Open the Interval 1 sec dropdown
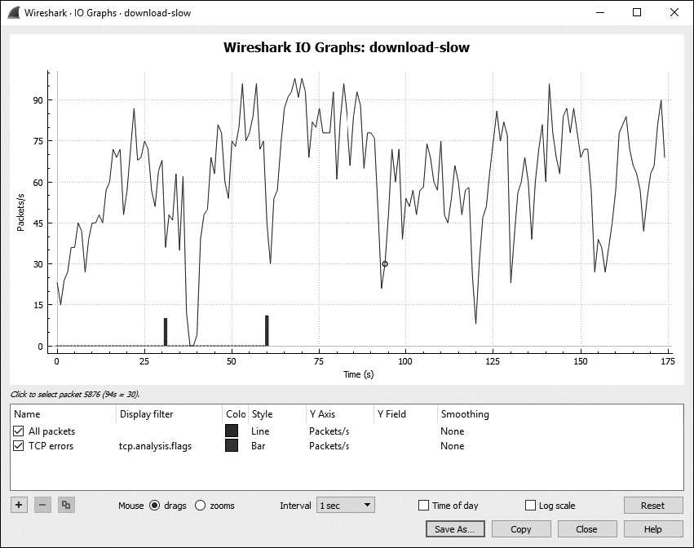This screenshot has height=548, width=694. 345,505
